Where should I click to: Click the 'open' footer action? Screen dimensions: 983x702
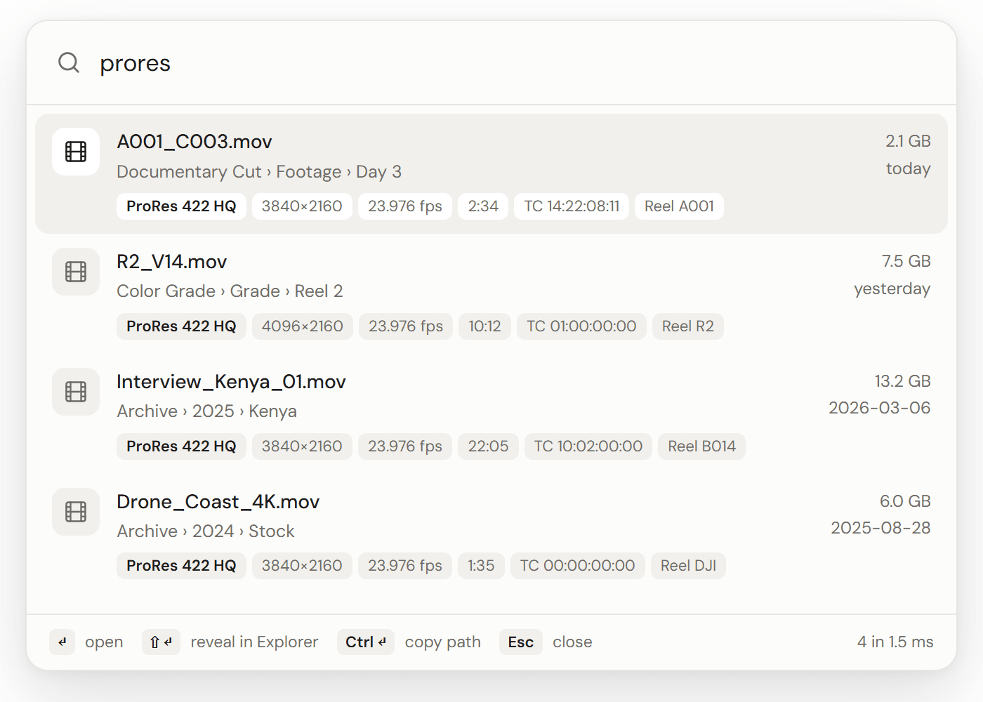[x=104, y=642]
